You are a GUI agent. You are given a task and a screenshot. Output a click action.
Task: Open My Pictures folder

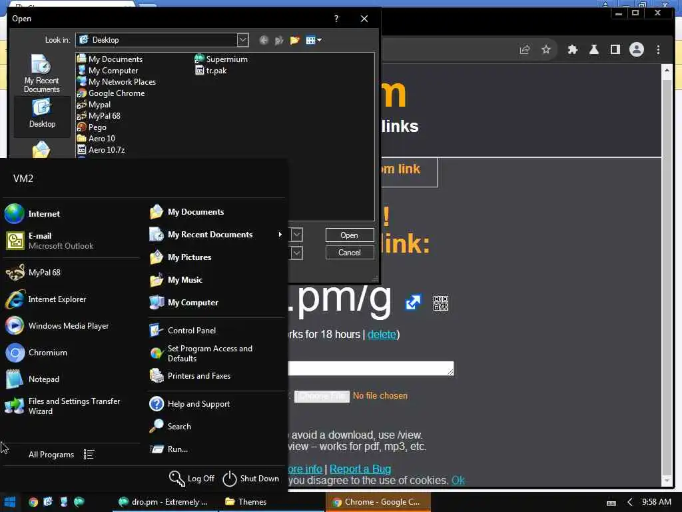tap(181, 257)
